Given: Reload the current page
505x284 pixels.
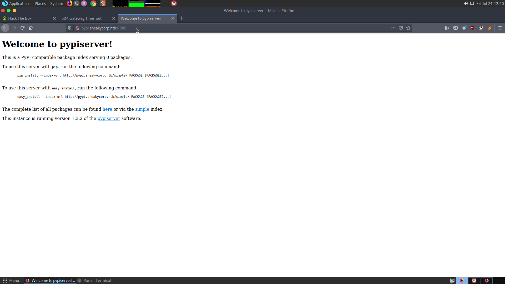Looking at the screenshot, I should [x=22, y=28].
